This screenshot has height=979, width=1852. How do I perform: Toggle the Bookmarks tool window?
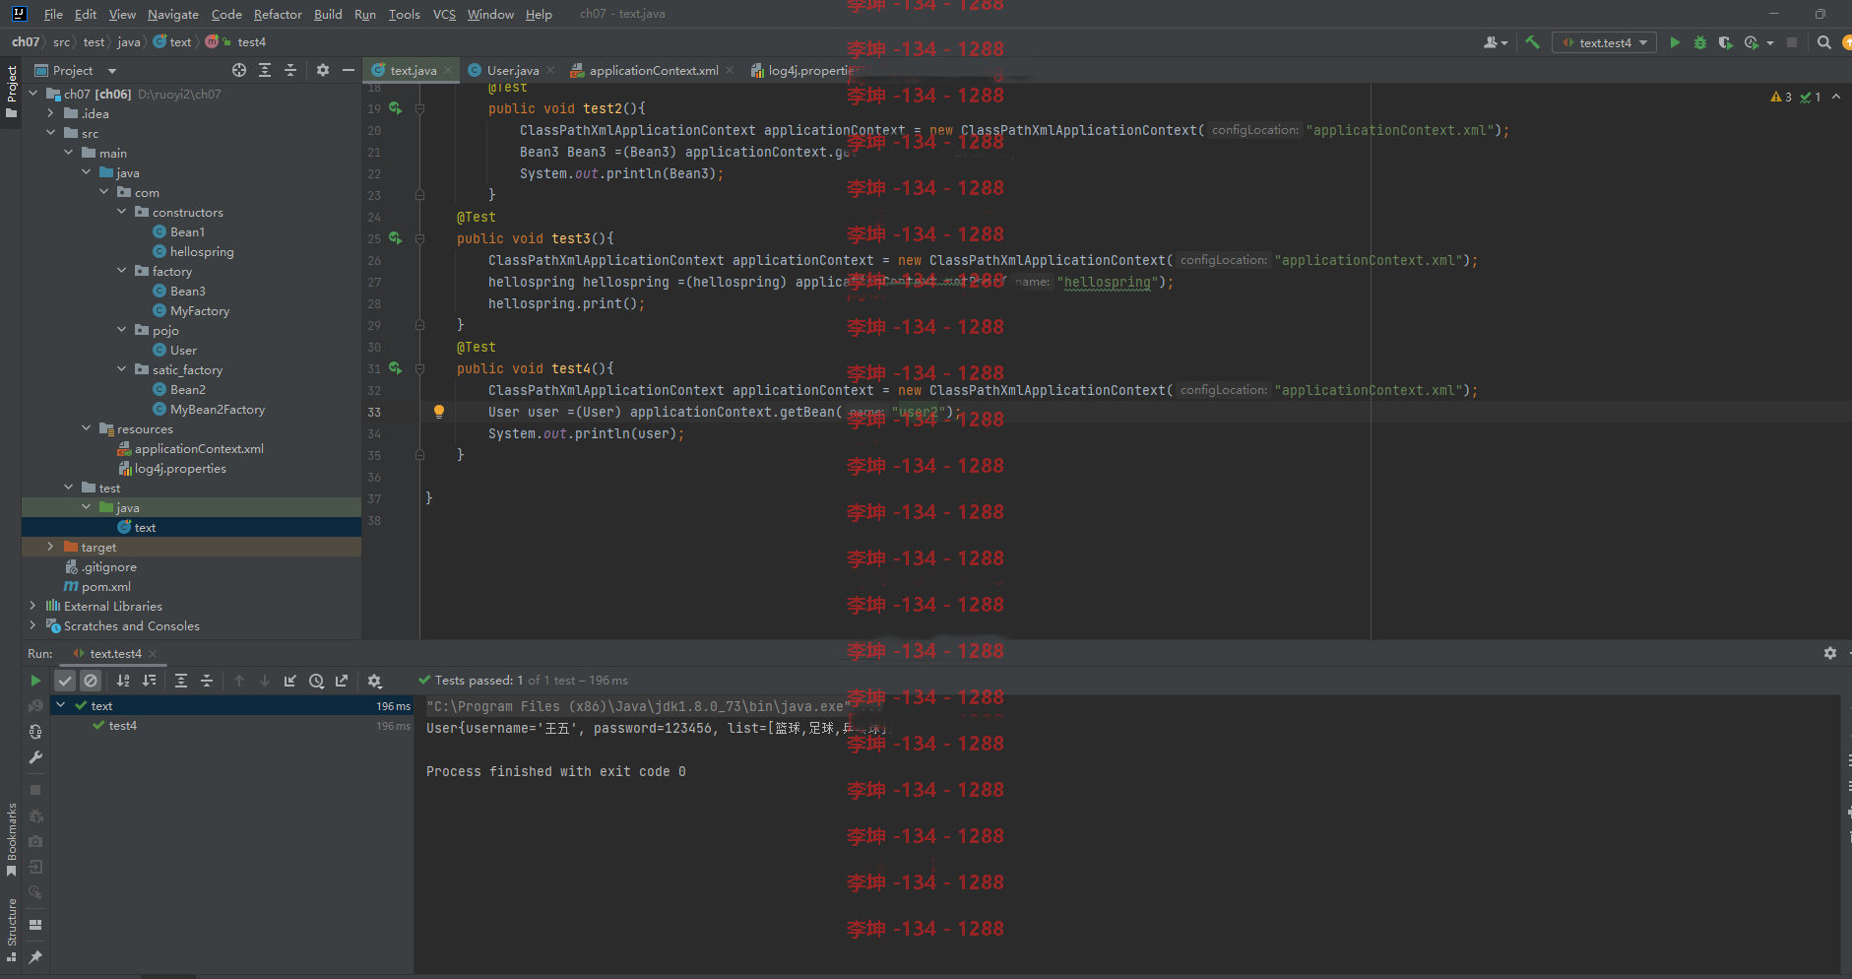(11, 839)
